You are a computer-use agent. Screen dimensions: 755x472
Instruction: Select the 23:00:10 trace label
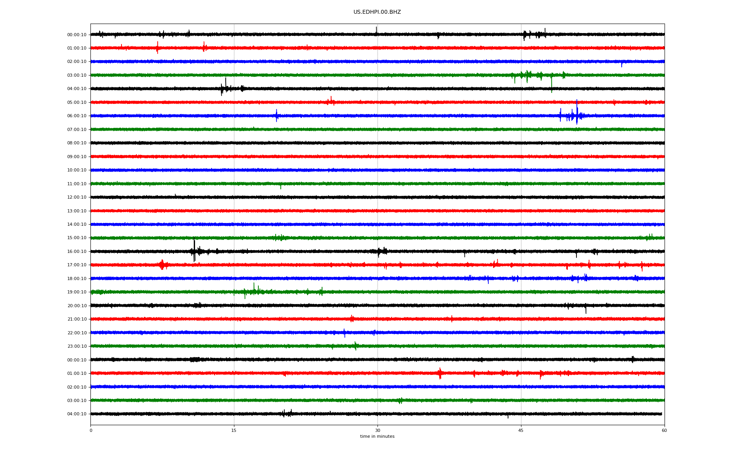pos(77,347)
